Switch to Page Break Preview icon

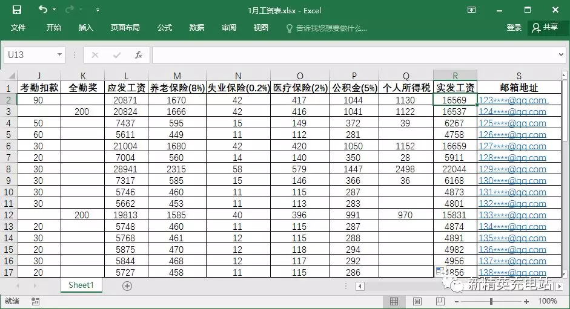coord(440,301)
